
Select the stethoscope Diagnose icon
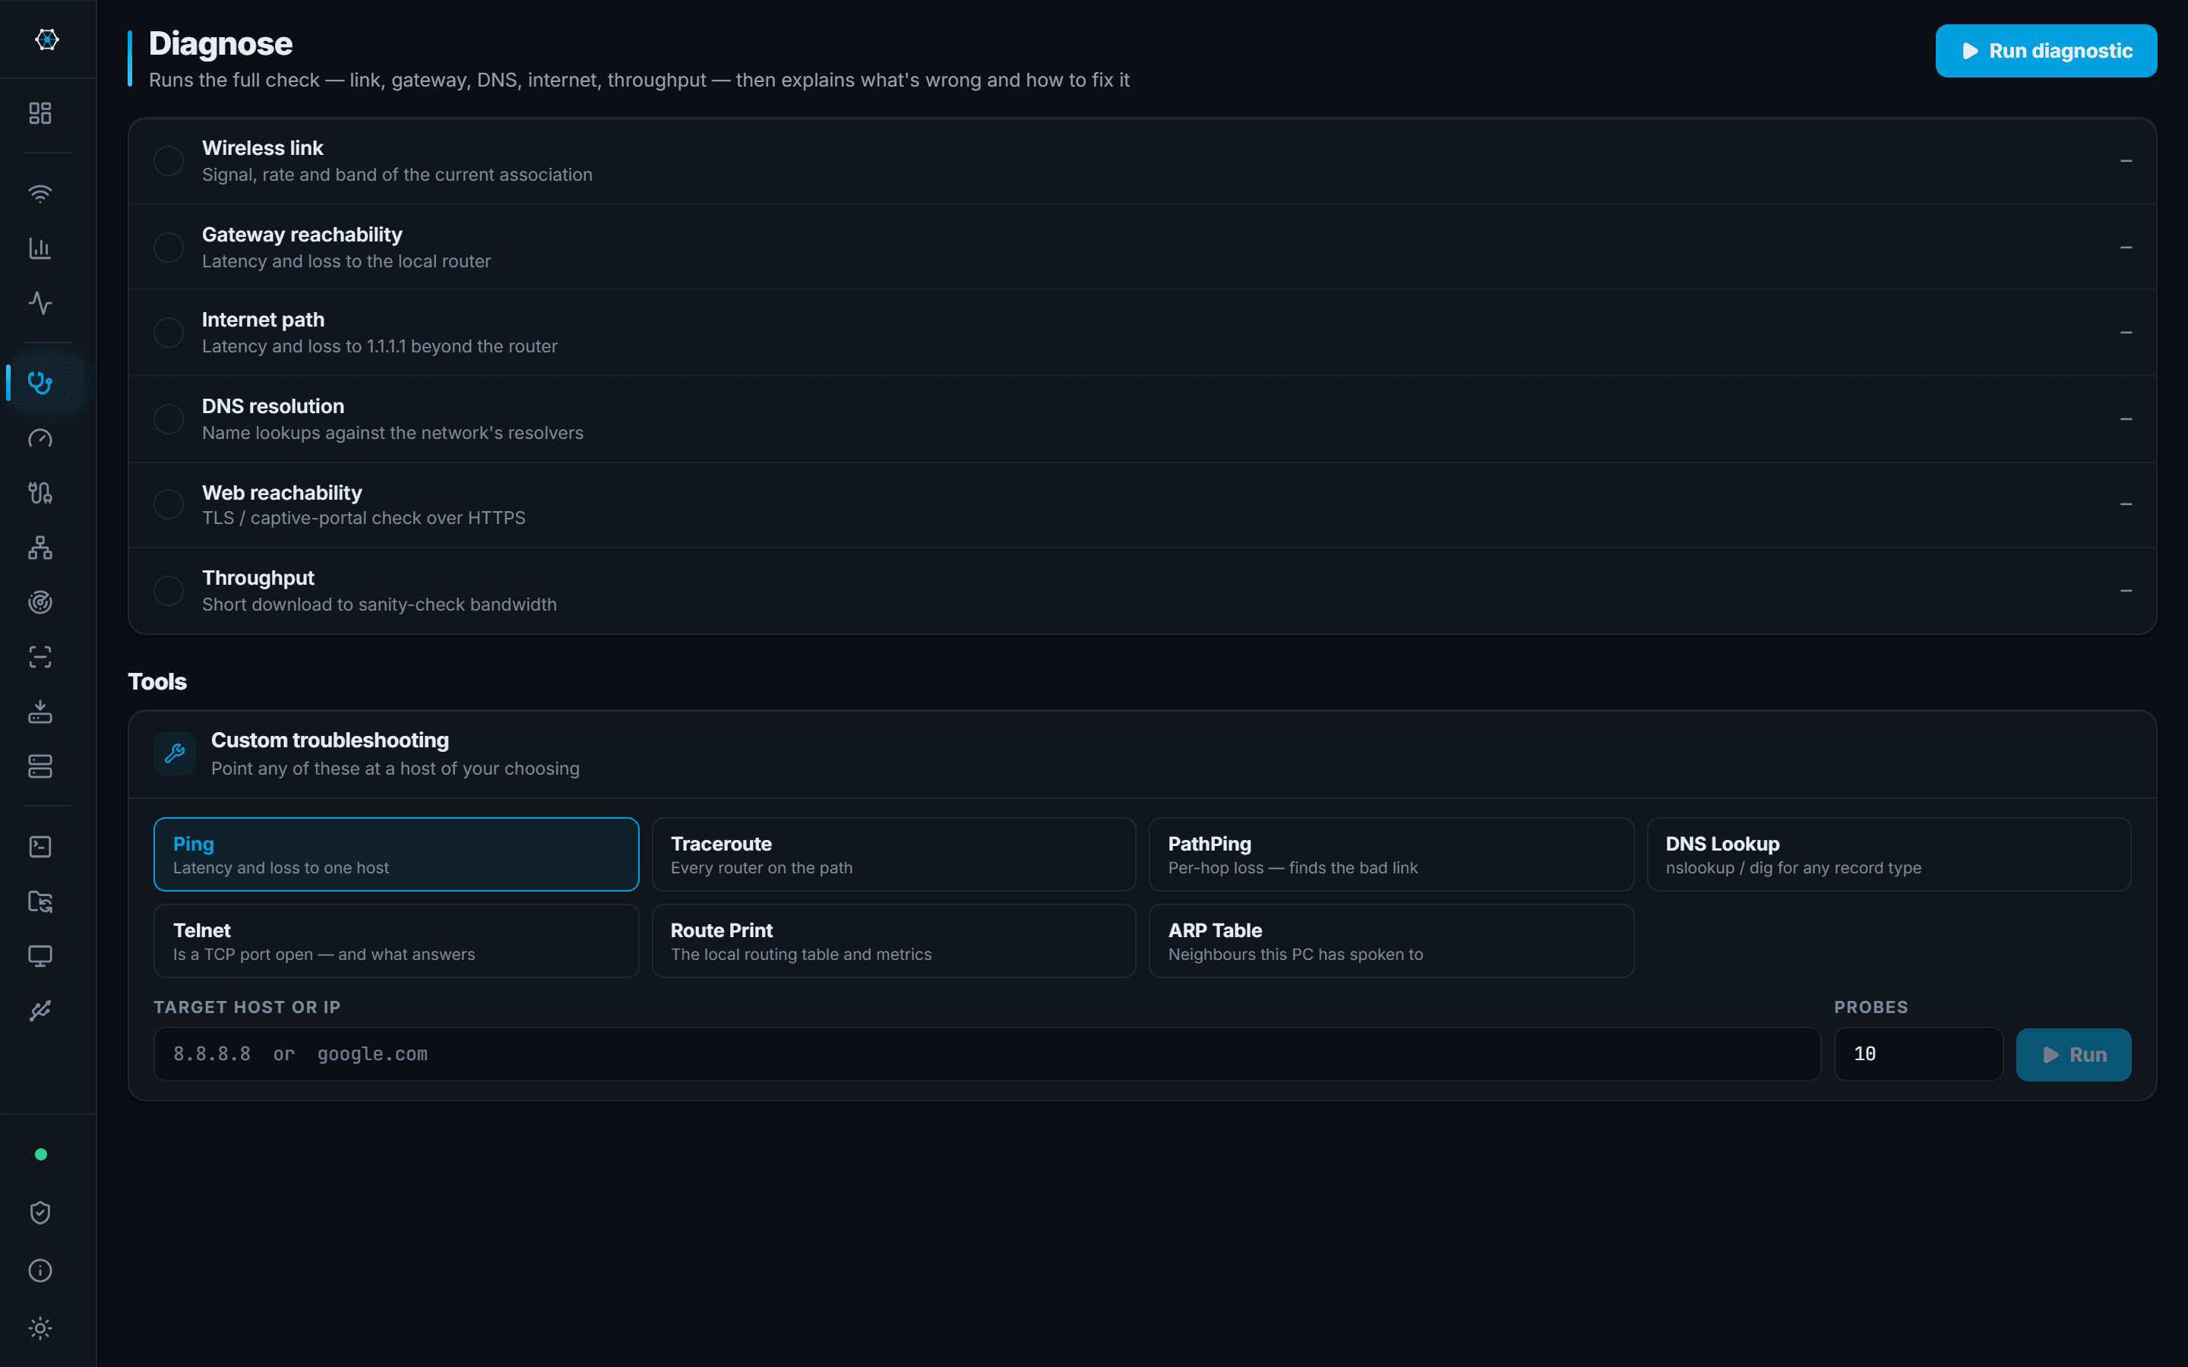tap(40, 383)
